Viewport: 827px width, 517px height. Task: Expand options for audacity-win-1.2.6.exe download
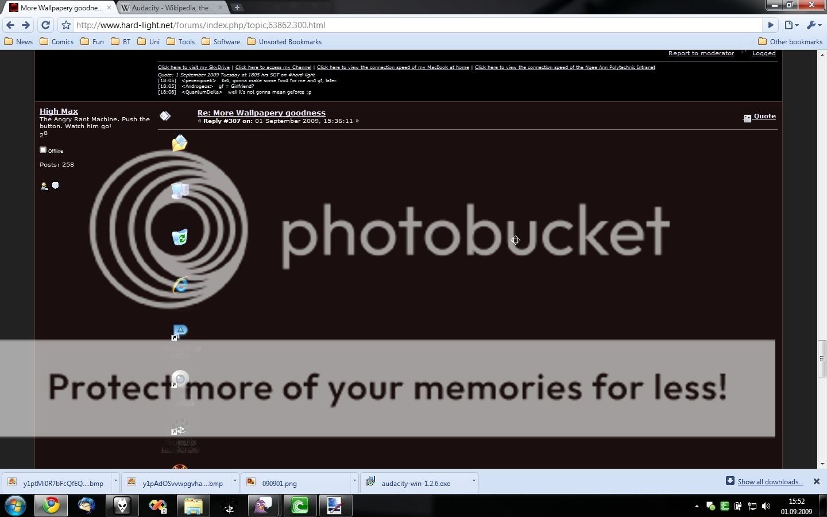pos(474,480)
